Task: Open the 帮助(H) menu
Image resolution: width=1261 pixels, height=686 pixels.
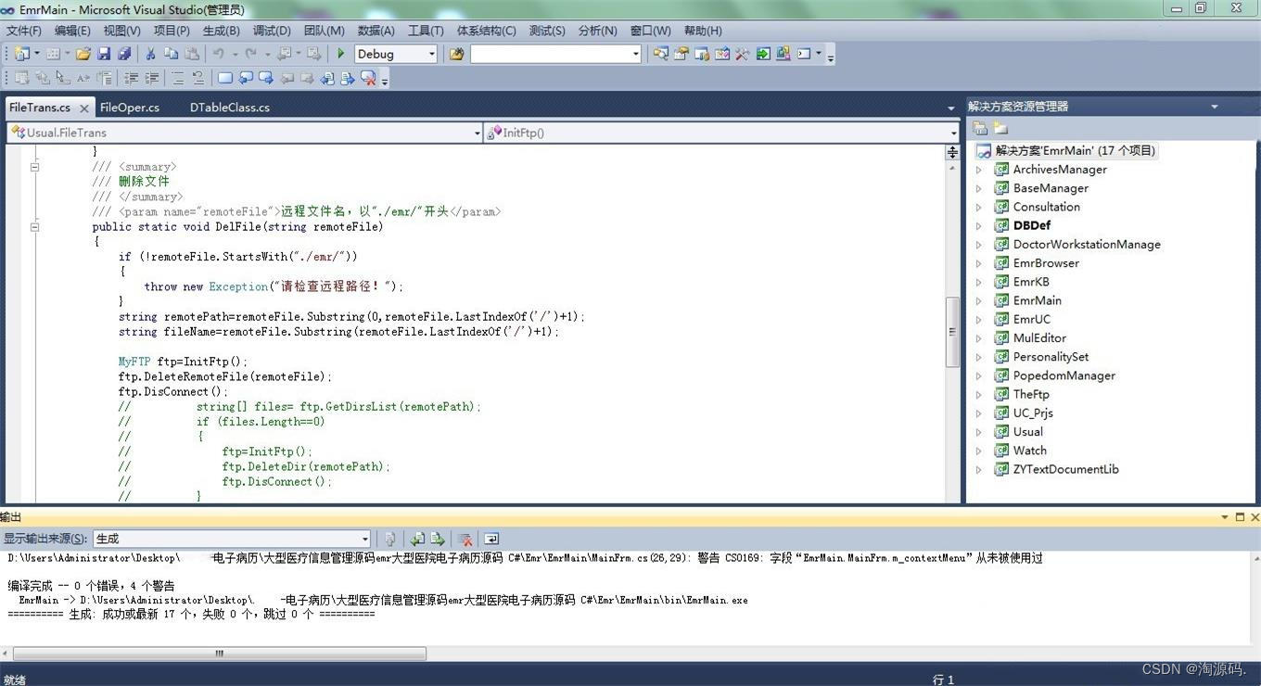Action: coord(703,31)
